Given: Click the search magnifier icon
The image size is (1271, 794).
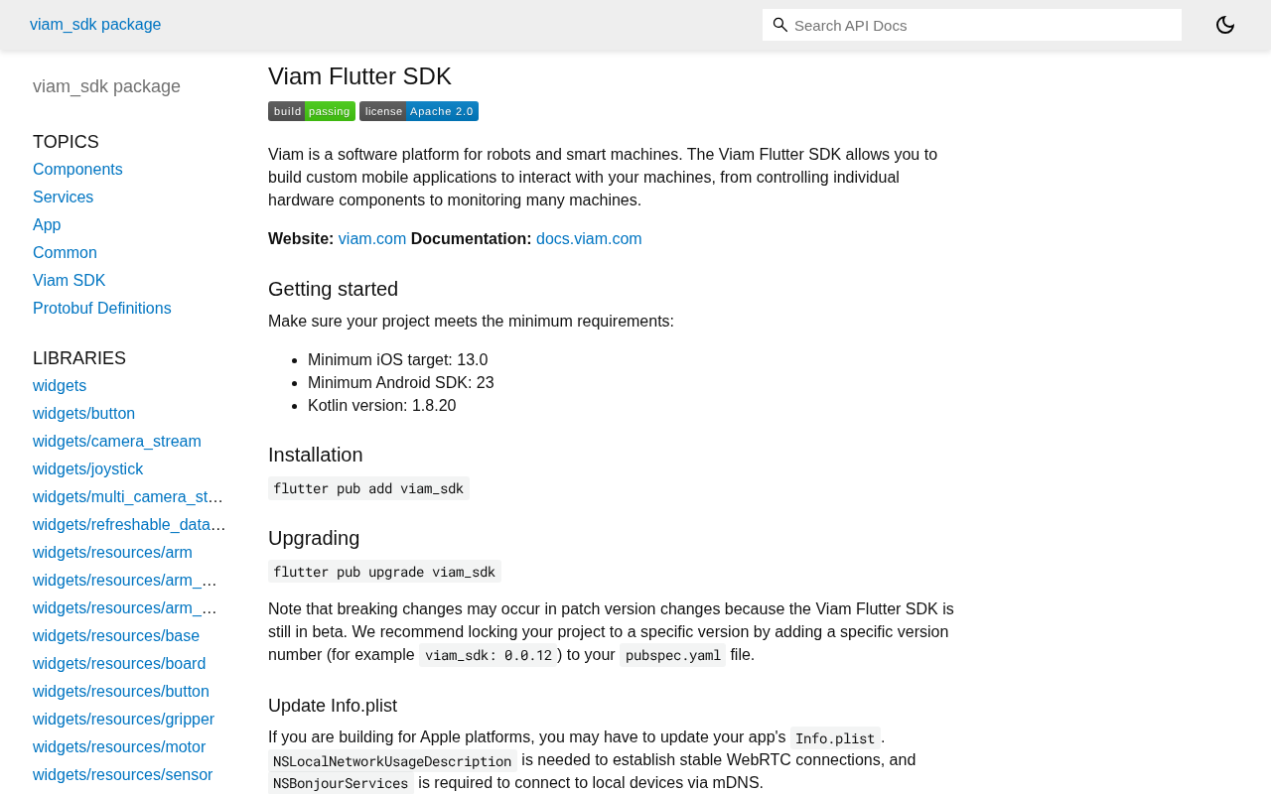Looking at the screenshot, I should (780, 25).
